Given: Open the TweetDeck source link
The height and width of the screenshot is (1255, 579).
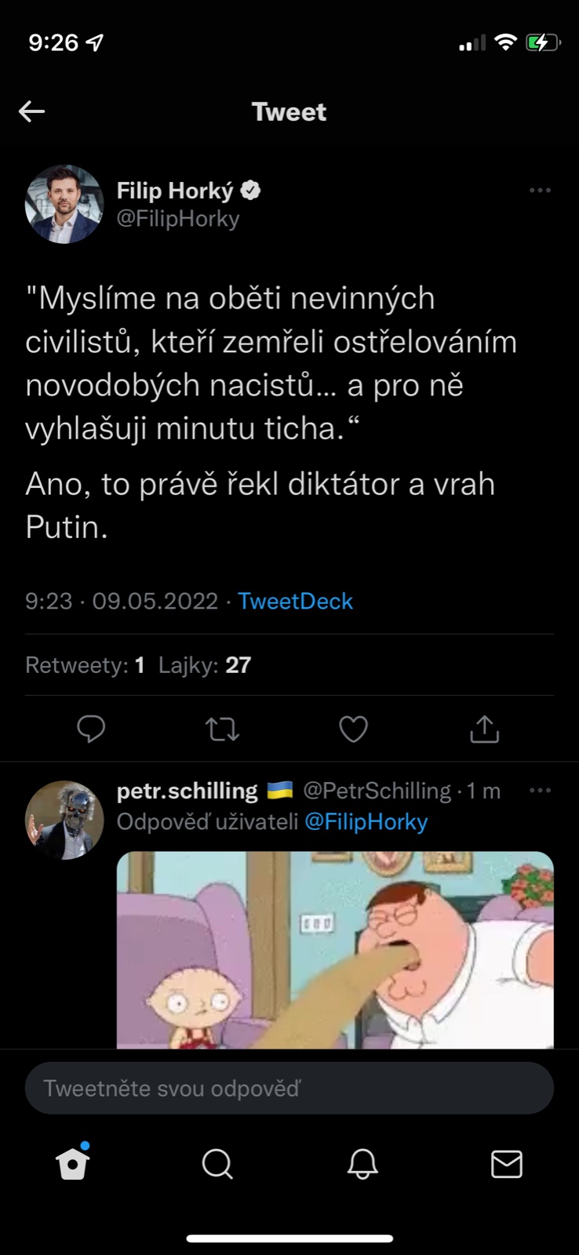Looking at the screenshot, I should tap(295, 602).
